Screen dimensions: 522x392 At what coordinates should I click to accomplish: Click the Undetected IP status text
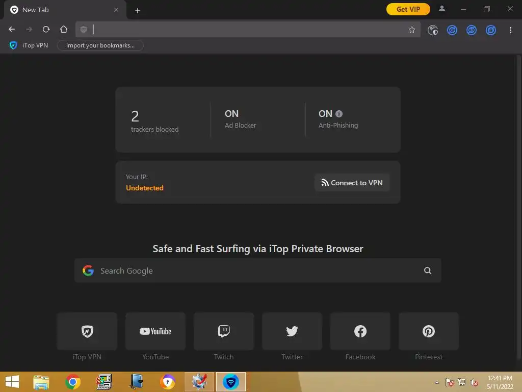pyautogui.click(x=145, y=188)
